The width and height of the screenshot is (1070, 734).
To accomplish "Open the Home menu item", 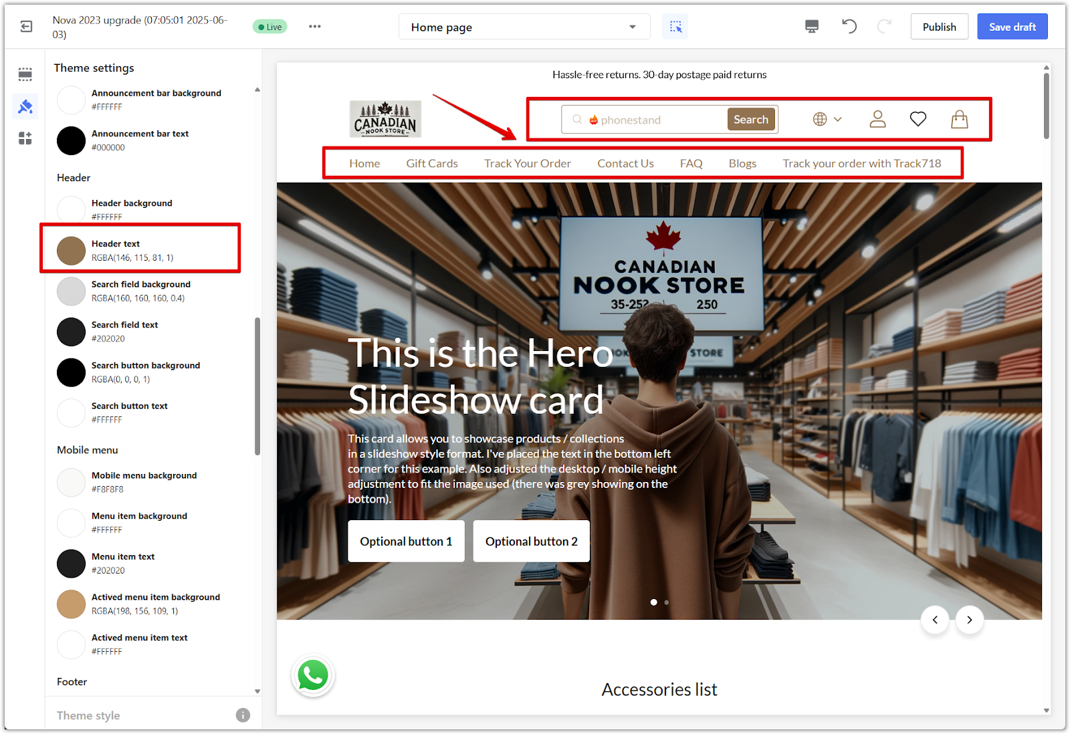I will pyautogui.click(x=364, y=163).
